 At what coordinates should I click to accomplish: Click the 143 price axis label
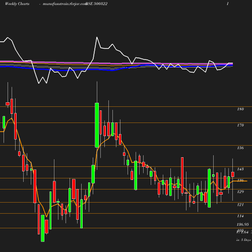coord(240,169)
